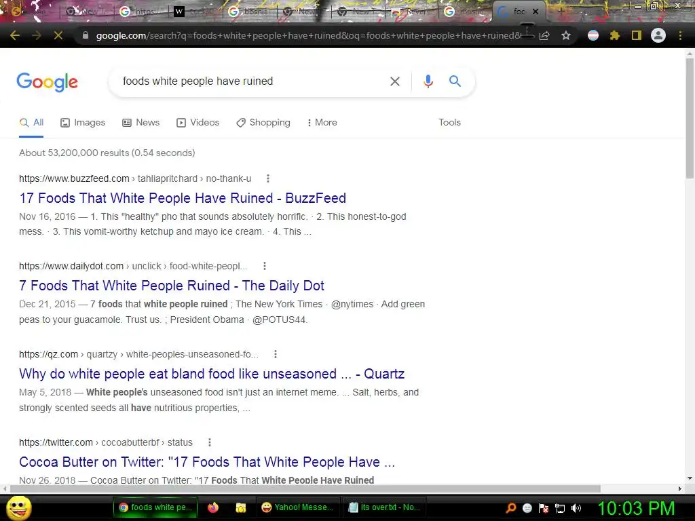Open a new browser tab with plus
The width and height of the screenshot is (695, 521).
click(561, 12)
